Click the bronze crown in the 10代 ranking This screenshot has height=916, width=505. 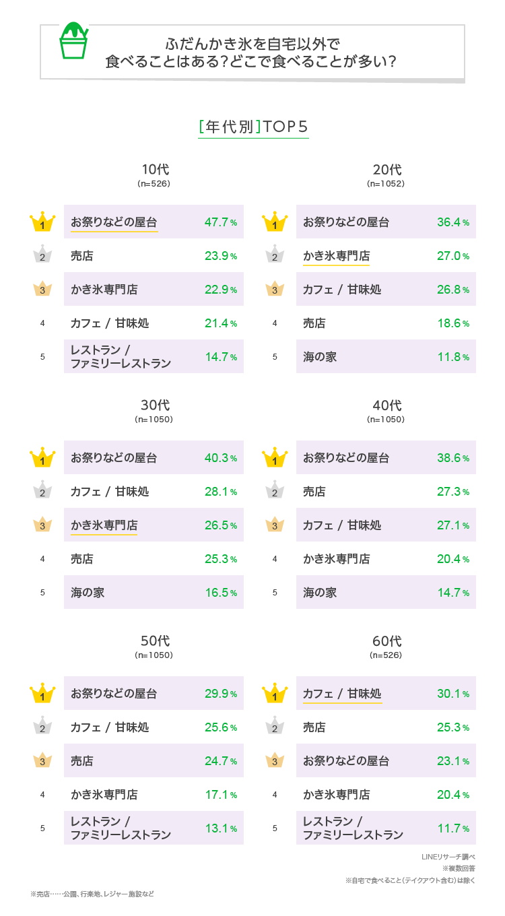point(42,290)
